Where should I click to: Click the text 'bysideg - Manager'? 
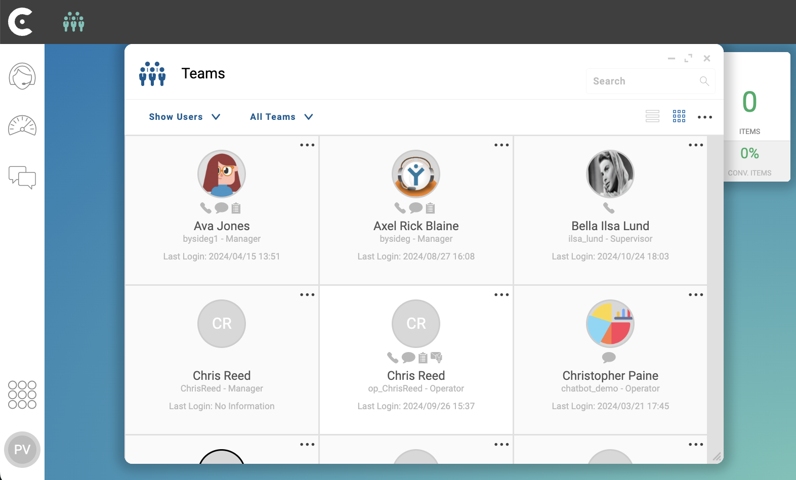pos(416,239)
